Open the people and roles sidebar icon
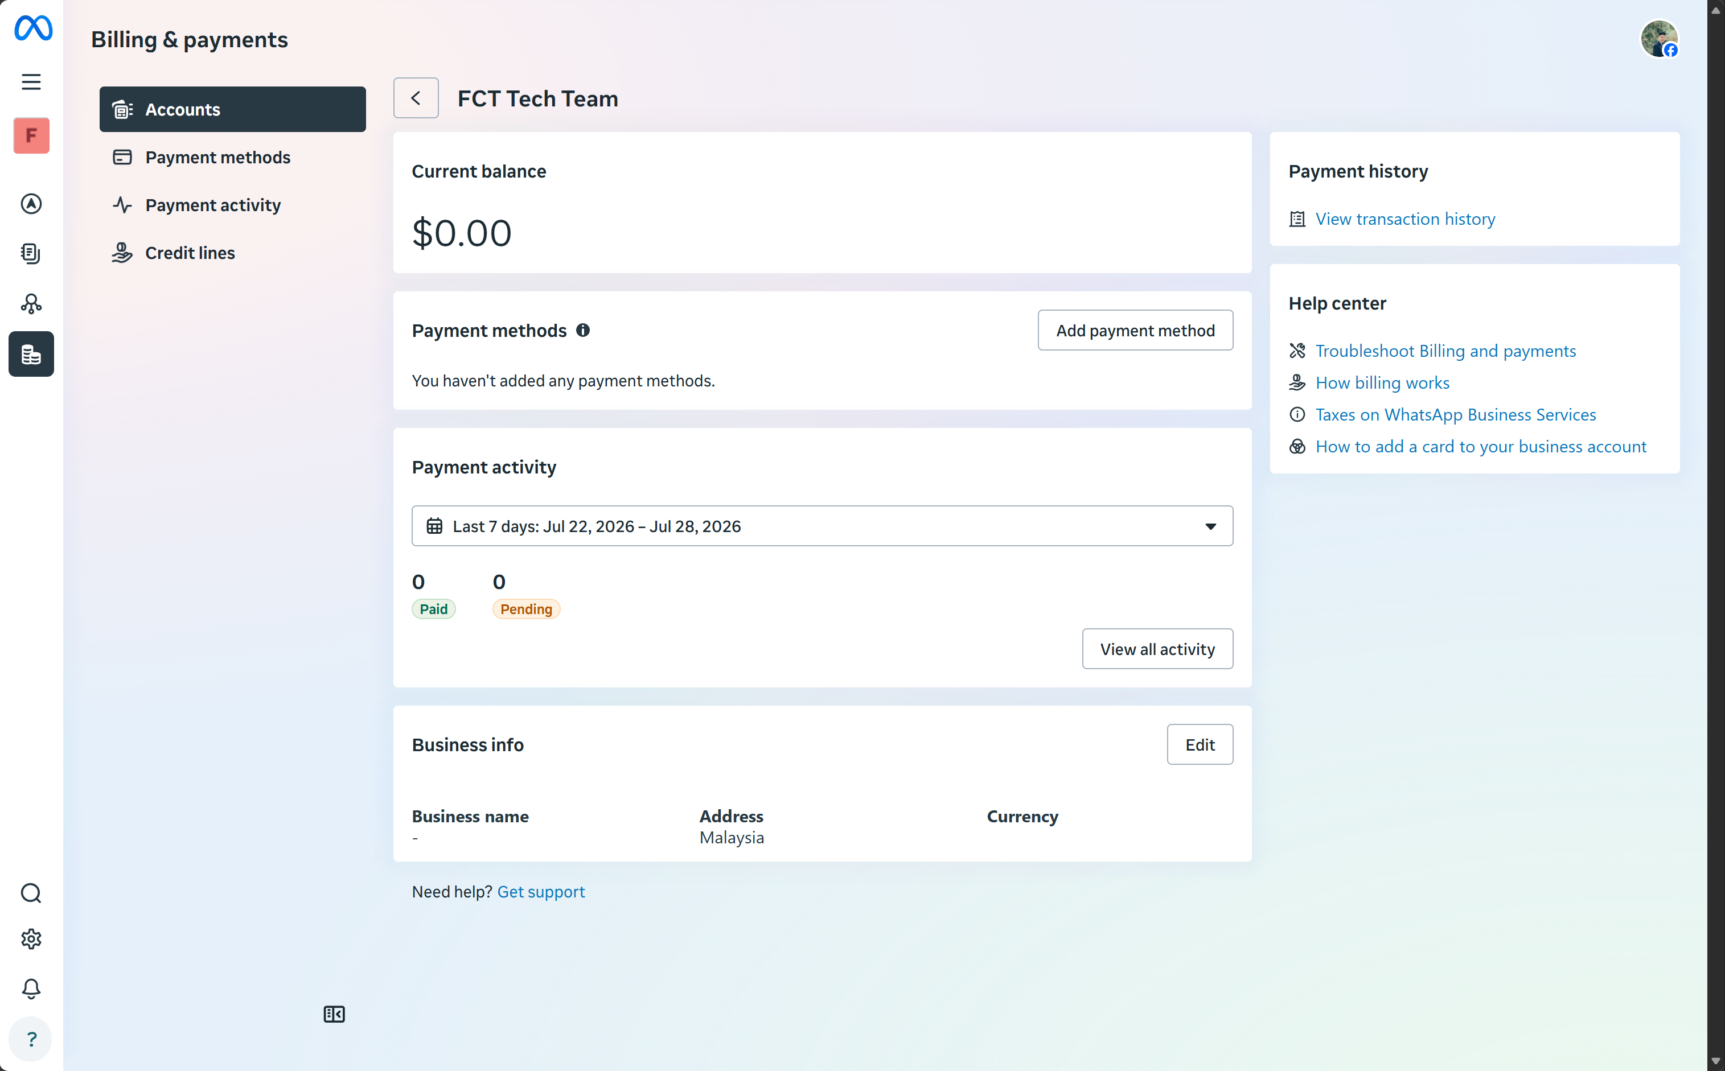 click(x=31, y=304)
